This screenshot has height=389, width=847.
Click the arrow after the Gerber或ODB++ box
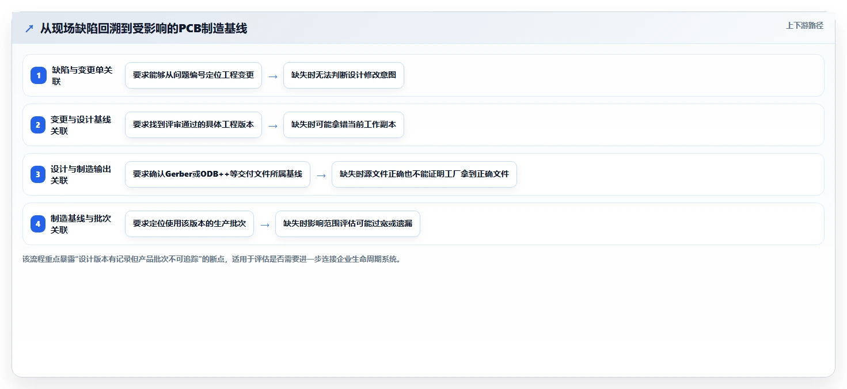[321, 175]
